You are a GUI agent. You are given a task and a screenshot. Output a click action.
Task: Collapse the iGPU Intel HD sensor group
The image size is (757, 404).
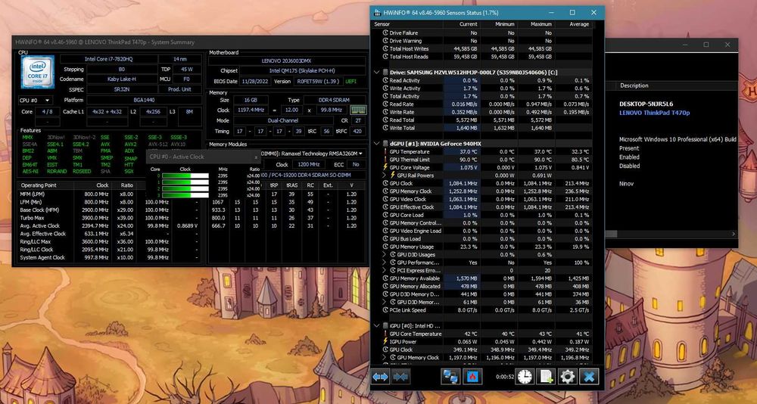click(377, 326)
